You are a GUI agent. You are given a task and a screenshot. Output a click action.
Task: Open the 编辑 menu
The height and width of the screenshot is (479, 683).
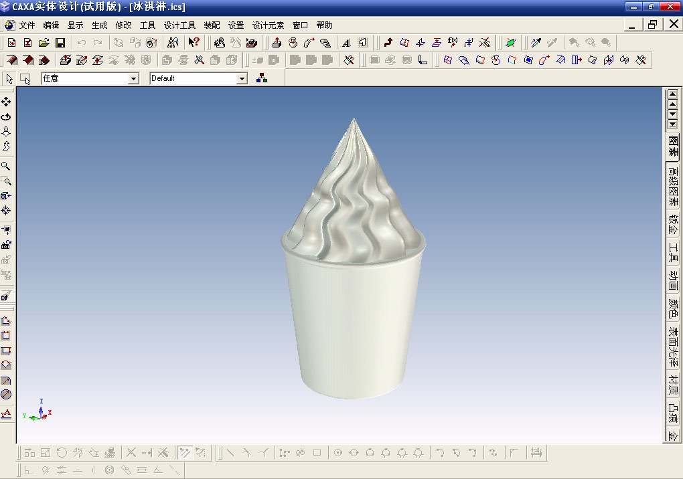point(51,25)
